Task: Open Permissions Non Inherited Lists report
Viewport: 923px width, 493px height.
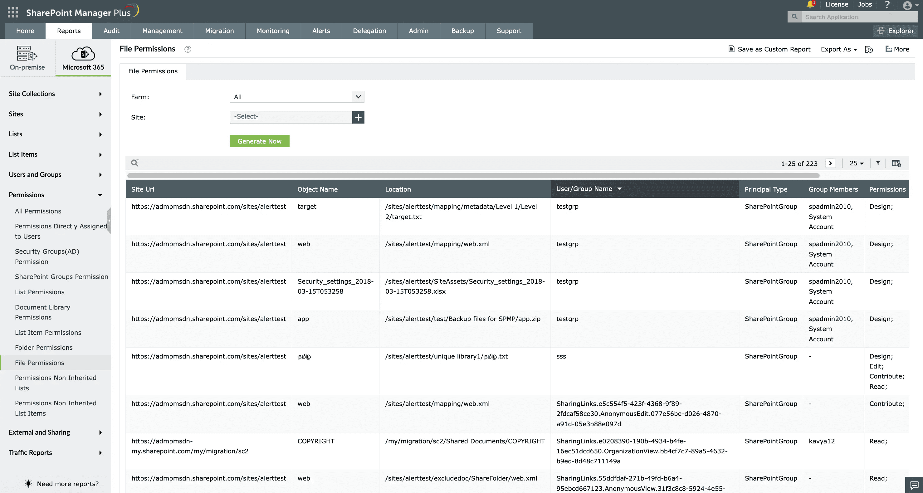Action: tap(56, 383)
